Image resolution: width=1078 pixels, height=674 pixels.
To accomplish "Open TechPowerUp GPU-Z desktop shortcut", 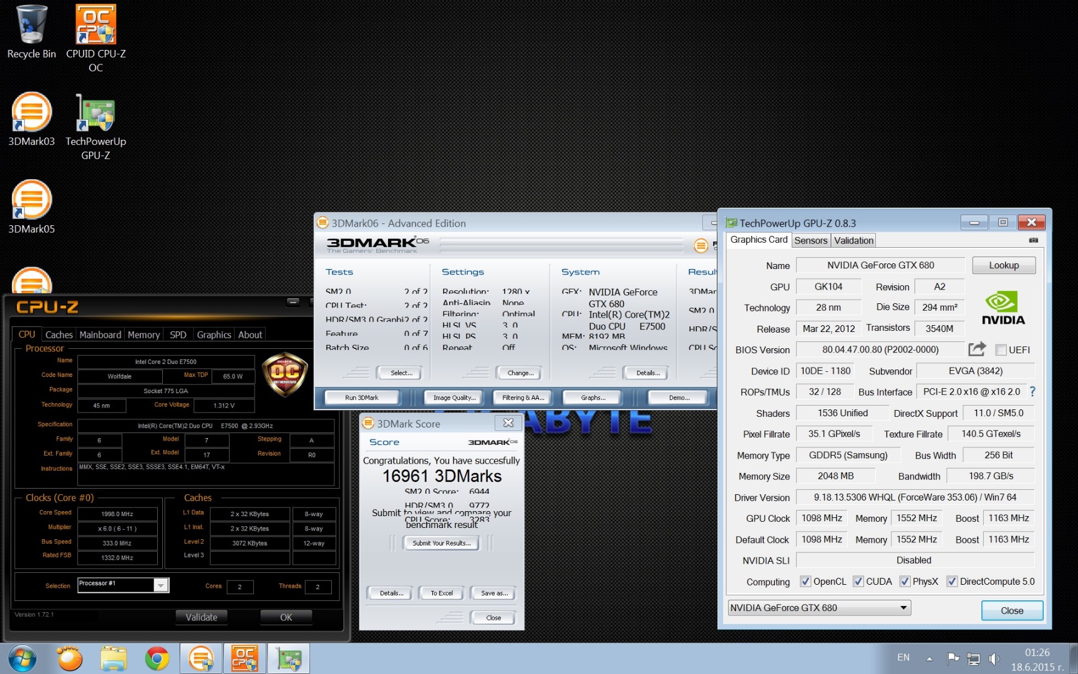I will click(95, 127).
